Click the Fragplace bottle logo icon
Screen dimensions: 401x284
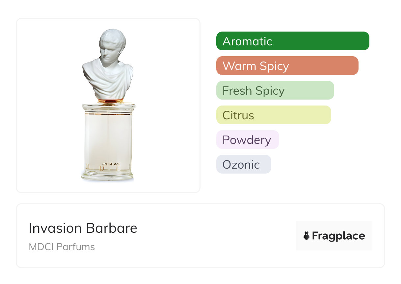click(x=307, y=236)
